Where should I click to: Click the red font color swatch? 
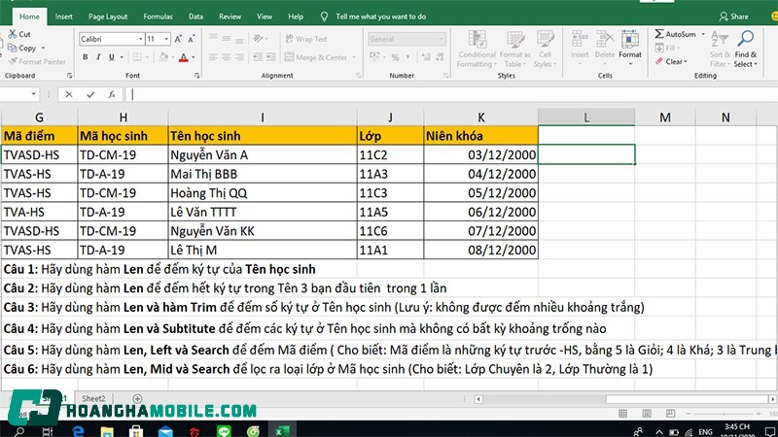point(181,57)
